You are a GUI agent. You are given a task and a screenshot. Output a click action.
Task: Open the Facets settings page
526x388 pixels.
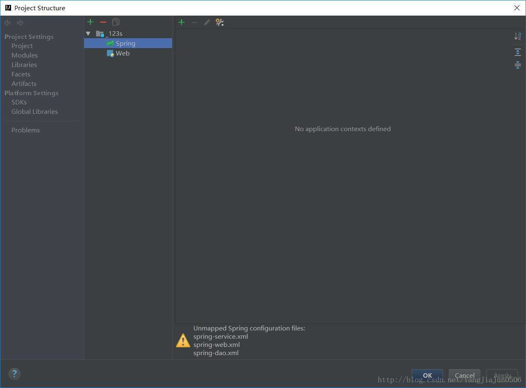pyautogui.click(x=21, y=74)
